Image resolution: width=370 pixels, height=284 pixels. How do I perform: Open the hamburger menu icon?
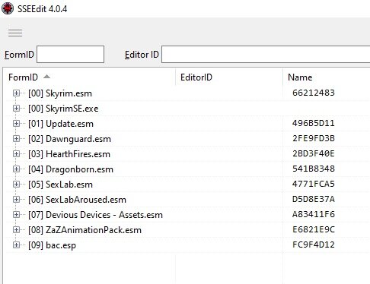15,33
